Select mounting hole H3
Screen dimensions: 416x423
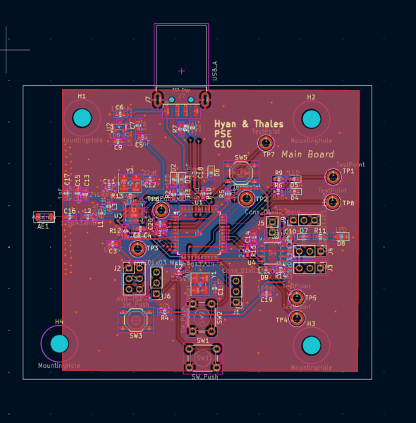tap(312, 345)
